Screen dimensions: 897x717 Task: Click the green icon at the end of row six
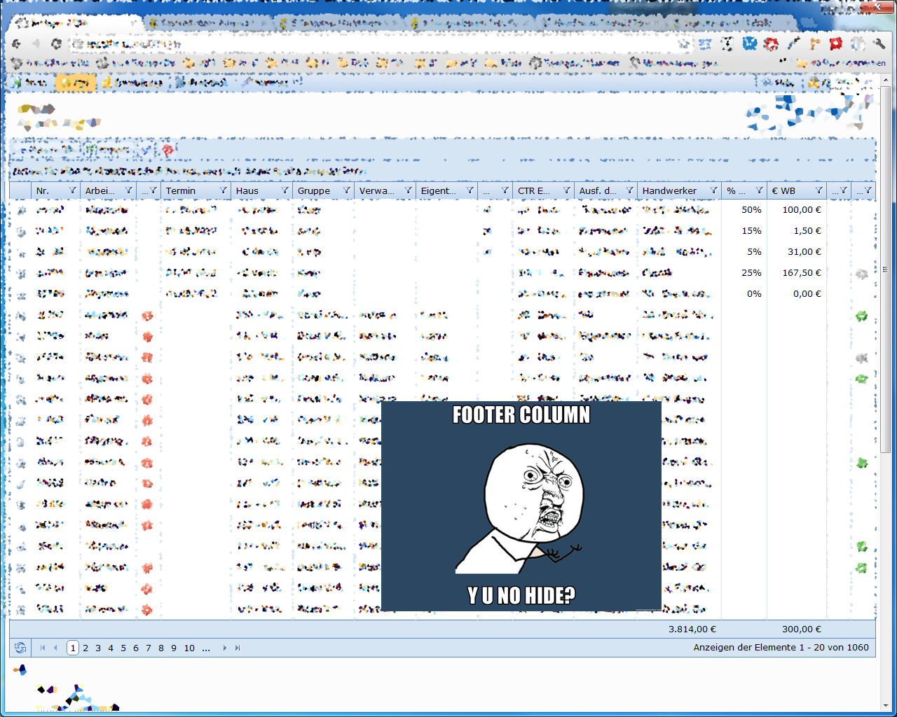point(862,316)
